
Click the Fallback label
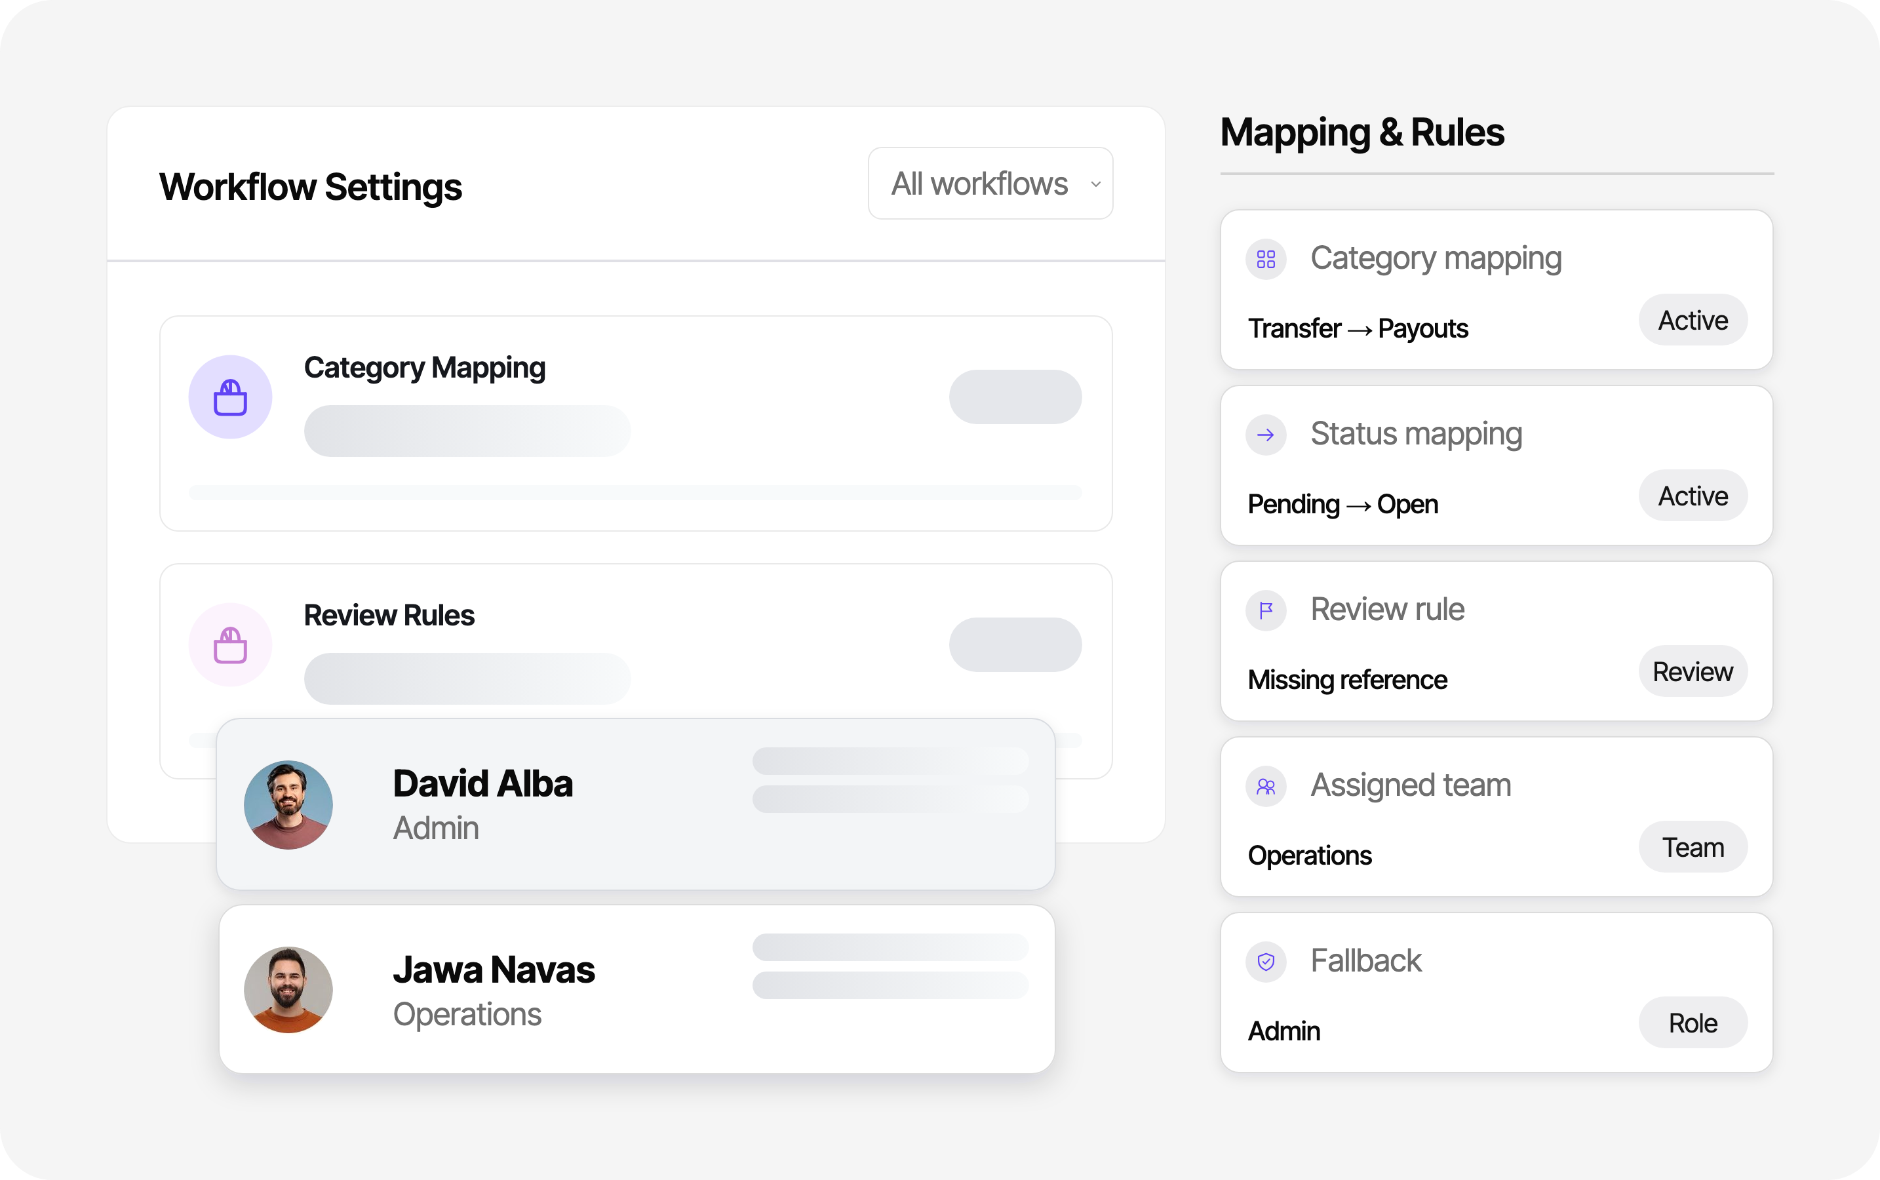point(1365,960)
